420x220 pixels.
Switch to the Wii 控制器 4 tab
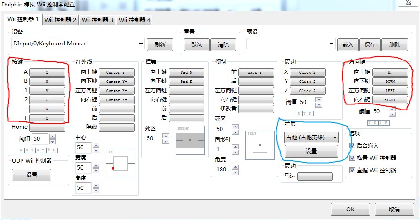coord(134,20)
